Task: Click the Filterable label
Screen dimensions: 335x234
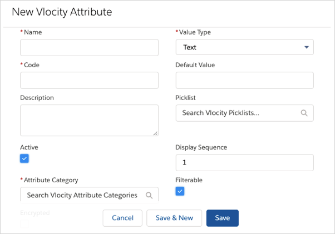Action: [189, 180]
